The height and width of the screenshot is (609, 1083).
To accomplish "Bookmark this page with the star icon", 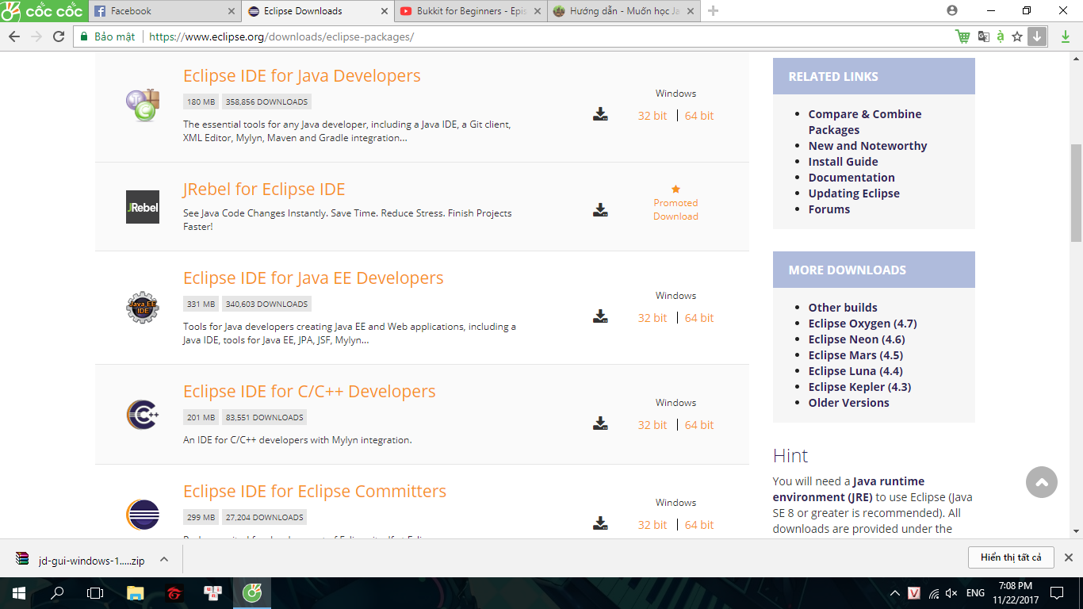I will 1016,36.
